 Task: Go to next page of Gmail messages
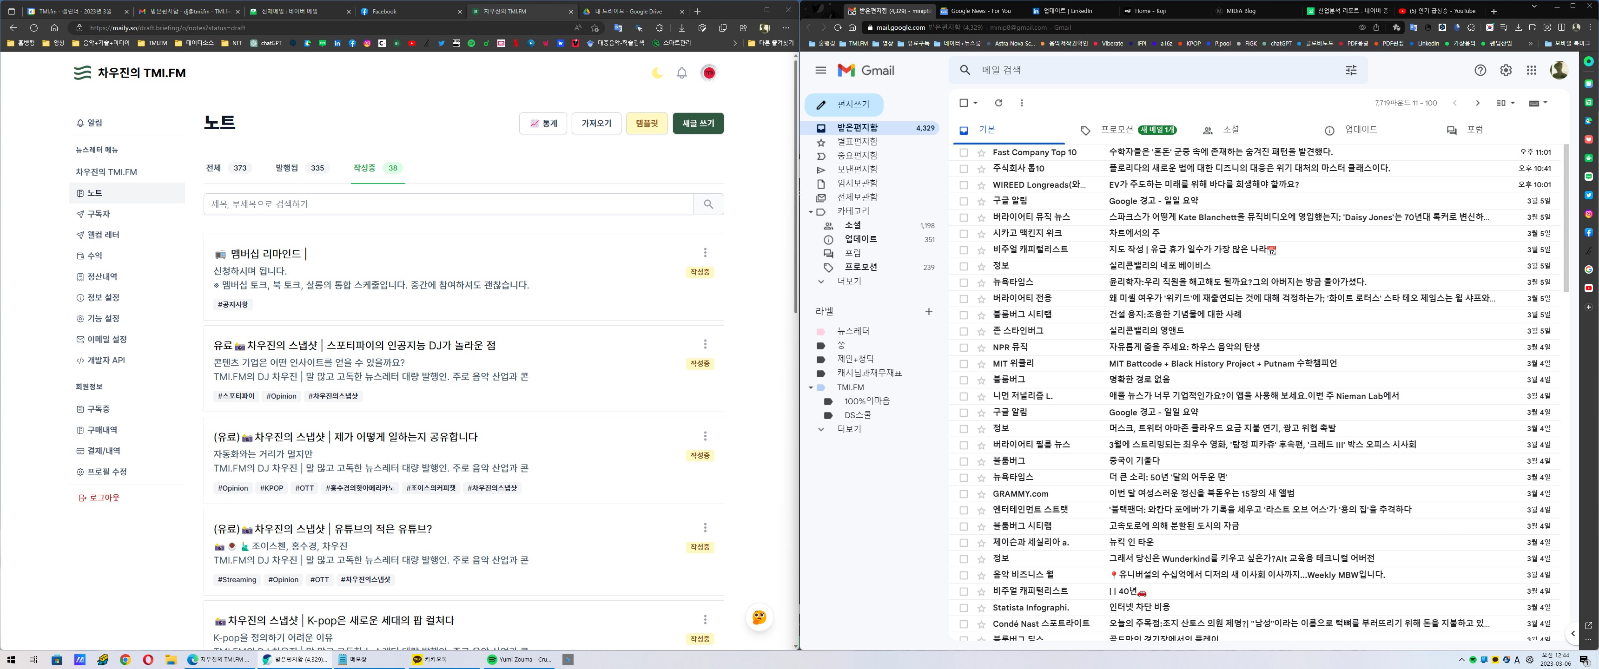point(1477,103)
